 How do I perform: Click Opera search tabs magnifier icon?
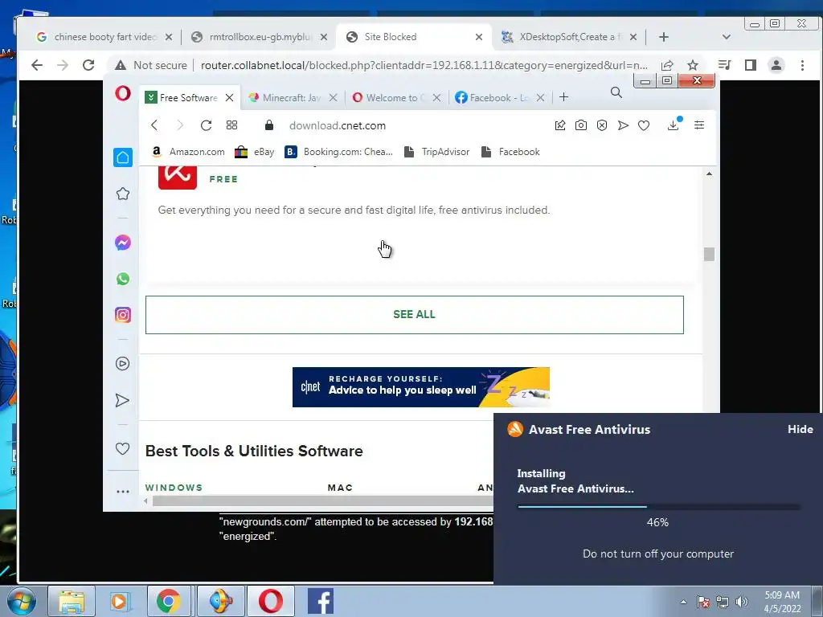pyautogui.click(x=616, y=93)
